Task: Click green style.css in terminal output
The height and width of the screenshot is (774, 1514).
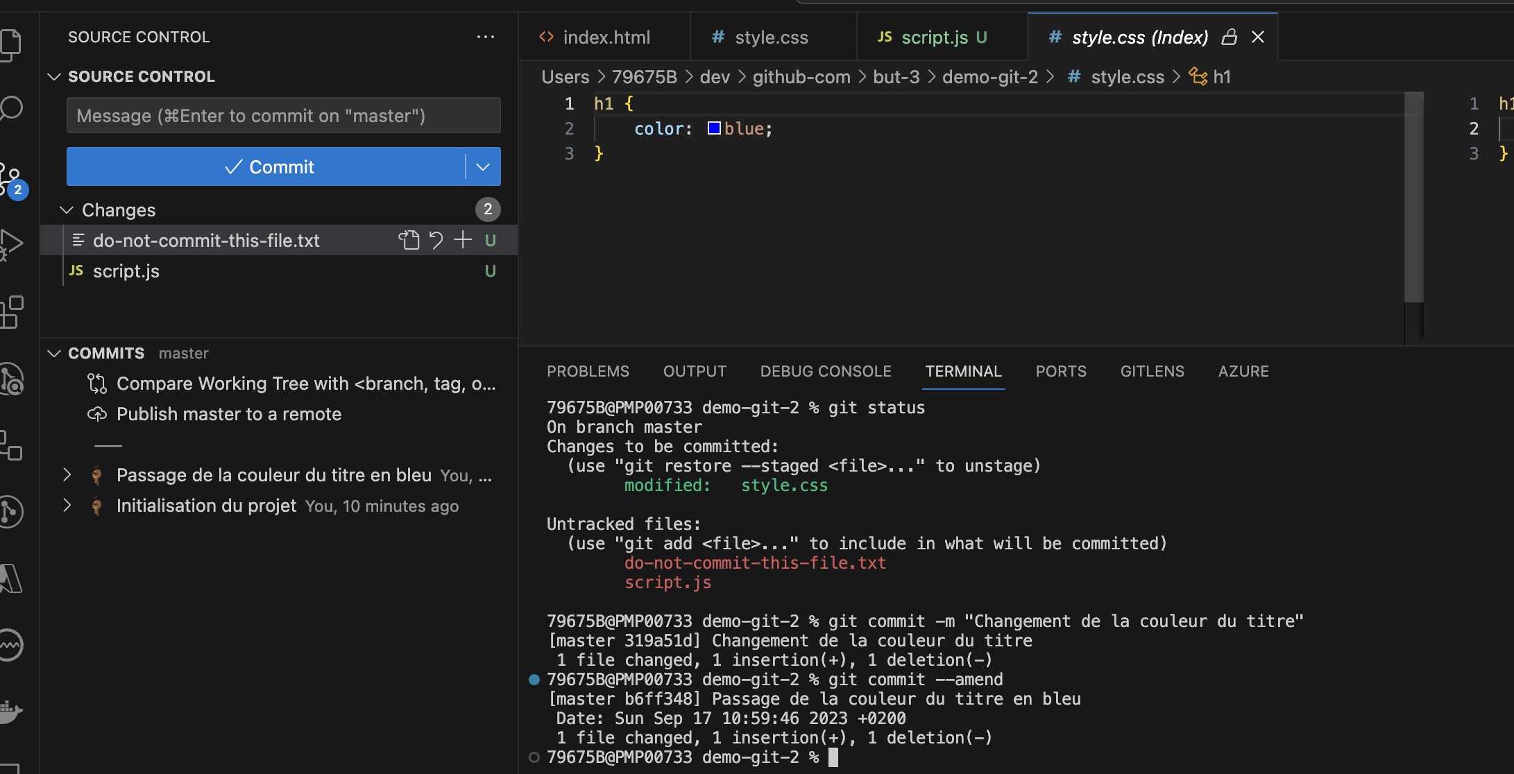Action: point(784,485)
